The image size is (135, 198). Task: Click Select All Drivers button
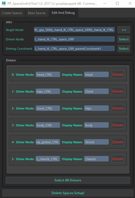(x=68, y=180)
